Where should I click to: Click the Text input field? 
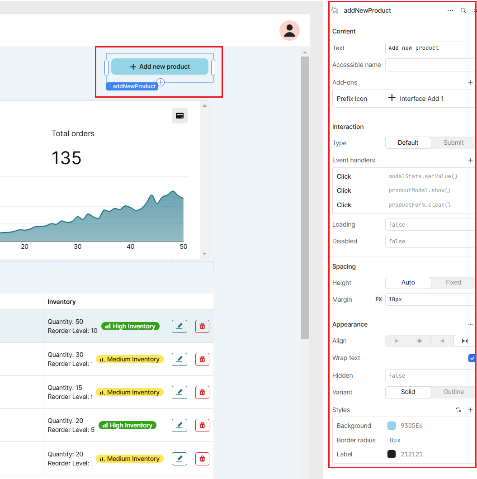[x=430, y=48]
